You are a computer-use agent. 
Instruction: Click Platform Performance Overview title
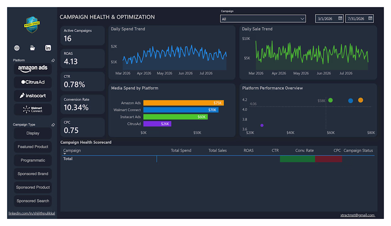272,88
